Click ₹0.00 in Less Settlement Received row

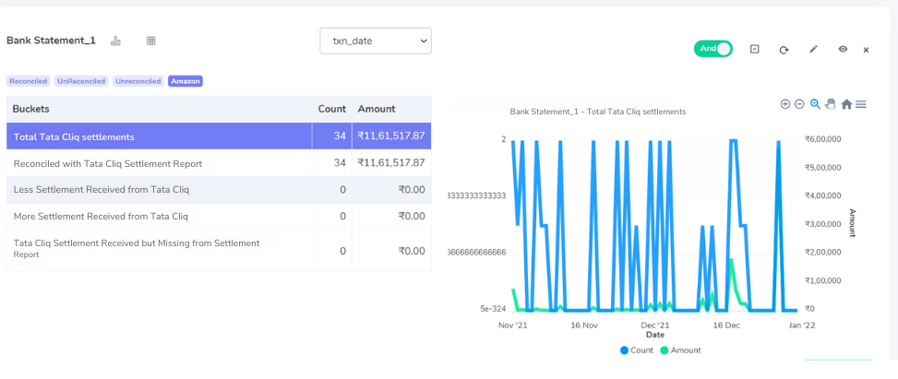click(x=412, y=190)
